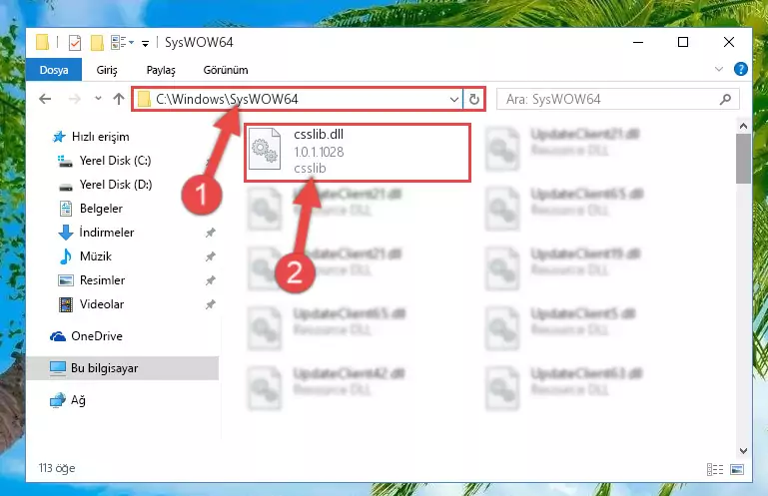Screen dimensions: 768x496
Task: Expand the address bar history dropdown
Action: click(454, 100)
